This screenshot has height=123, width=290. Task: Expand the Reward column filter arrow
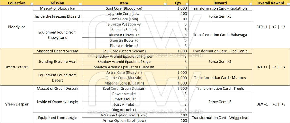[x=250, y=3]
